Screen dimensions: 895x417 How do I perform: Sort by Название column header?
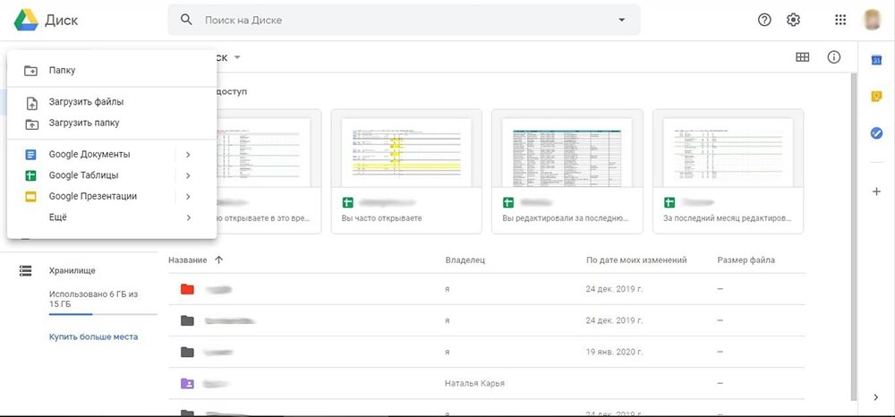click(188, 260)
